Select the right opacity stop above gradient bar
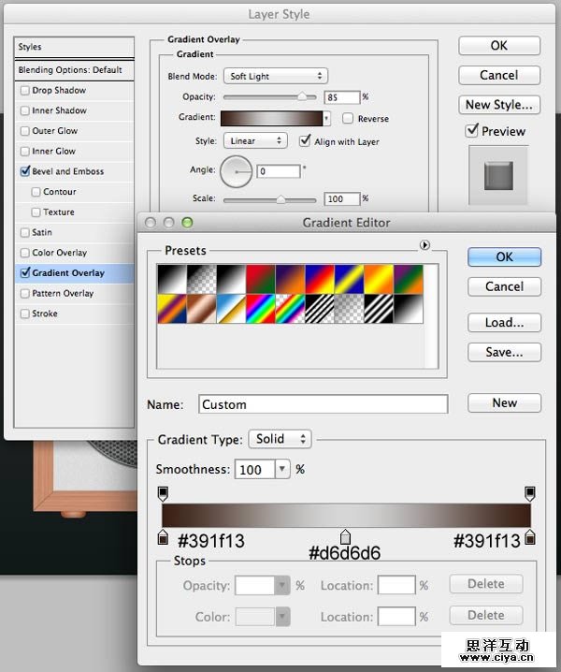 pyautogui.click(x=530, y=492)
